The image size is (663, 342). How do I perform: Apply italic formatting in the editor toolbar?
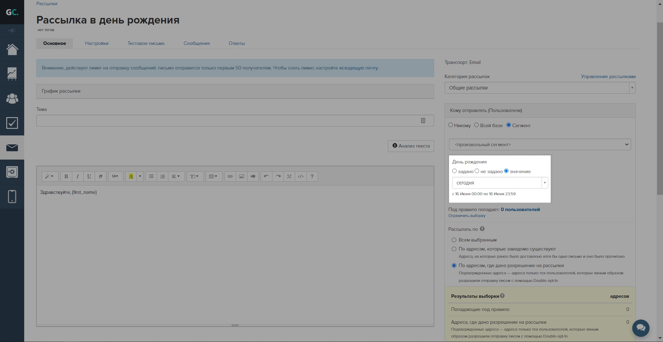[x=77, y=177]
